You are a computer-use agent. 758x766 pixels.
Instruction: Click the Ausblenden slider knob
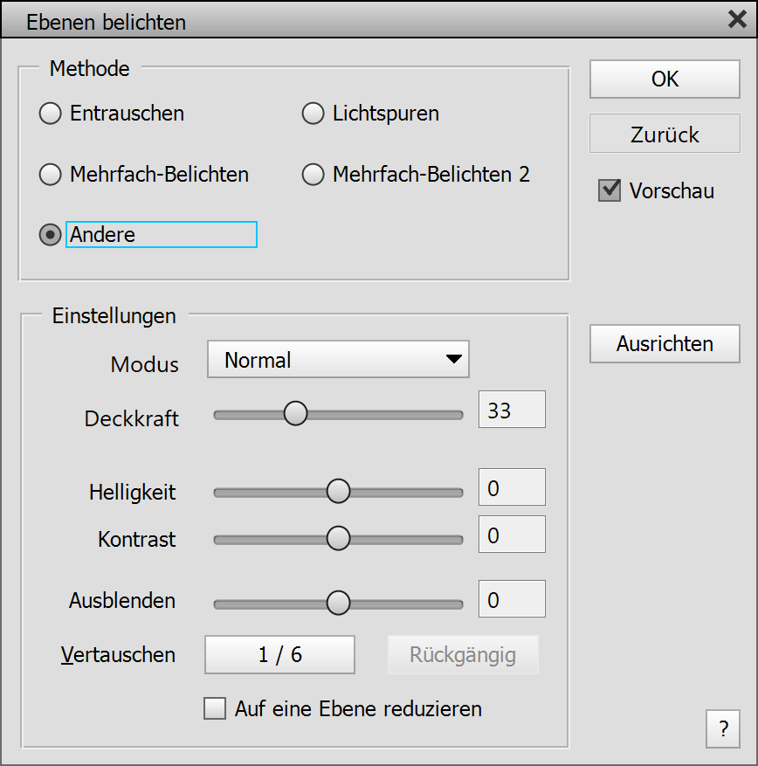pos(338,602)
